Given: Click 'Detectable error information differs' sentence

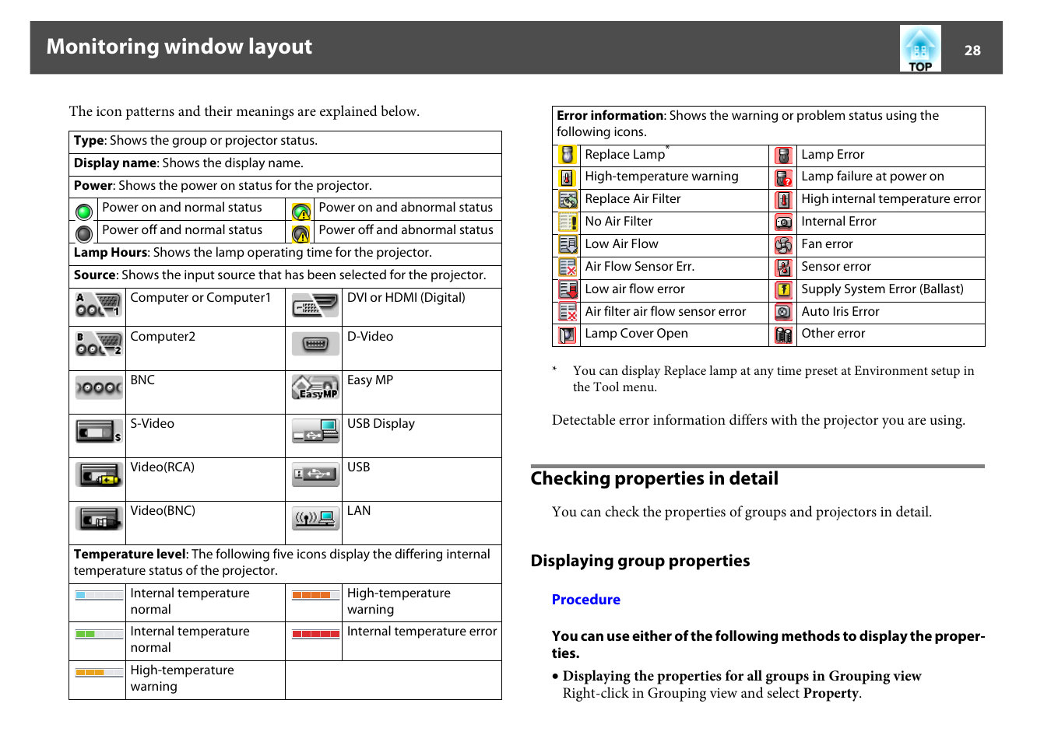Looking at the screenshot, I should point(758,420).
